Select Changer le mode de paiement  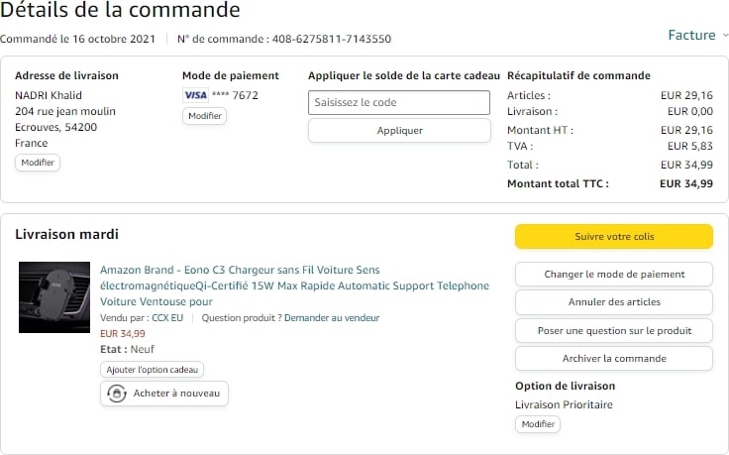[x=613, y=275]
